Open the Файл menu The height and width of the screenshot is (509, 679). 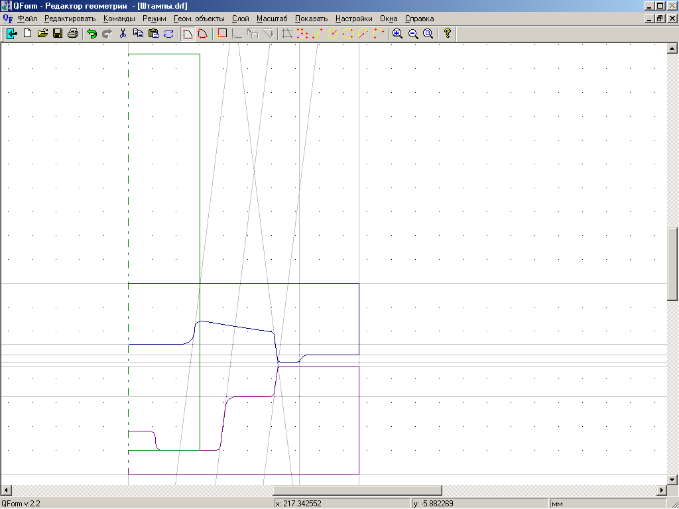pos(27,19)
